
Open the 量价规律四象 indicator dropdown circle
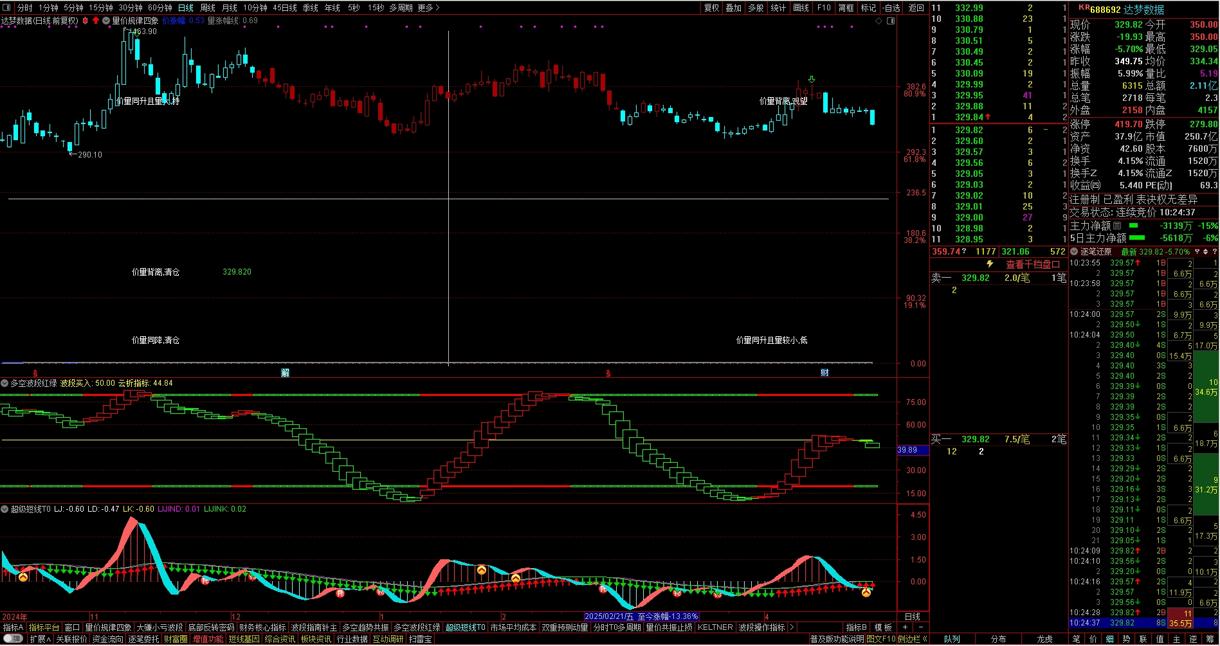(106, 21)
